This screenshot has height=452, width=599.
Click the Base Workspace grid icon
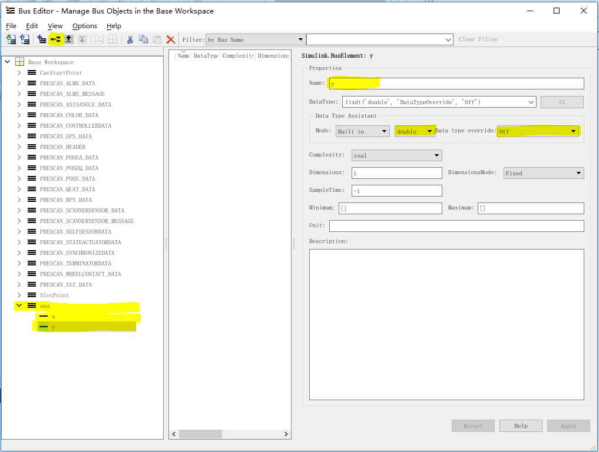19,62
